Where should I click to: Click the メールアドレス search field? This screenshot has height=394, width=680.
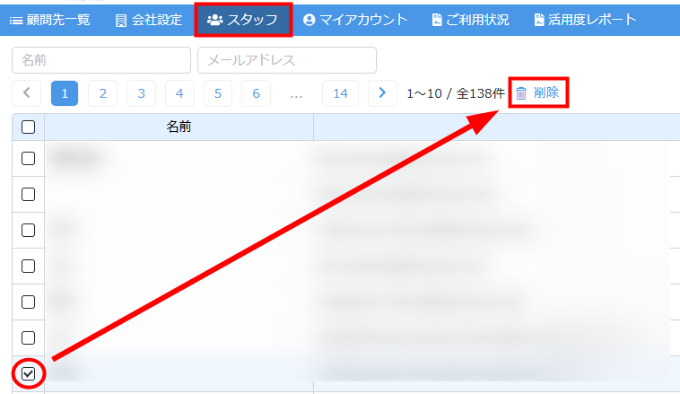coord(286,60)
